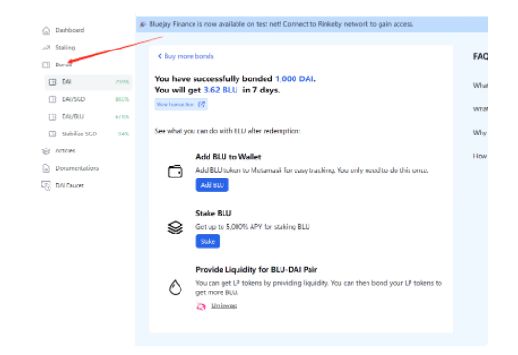The height and width of the screenshot is (355, 518).
Task: Click the Stabilize SGD icon
Action: pos(52,134)
